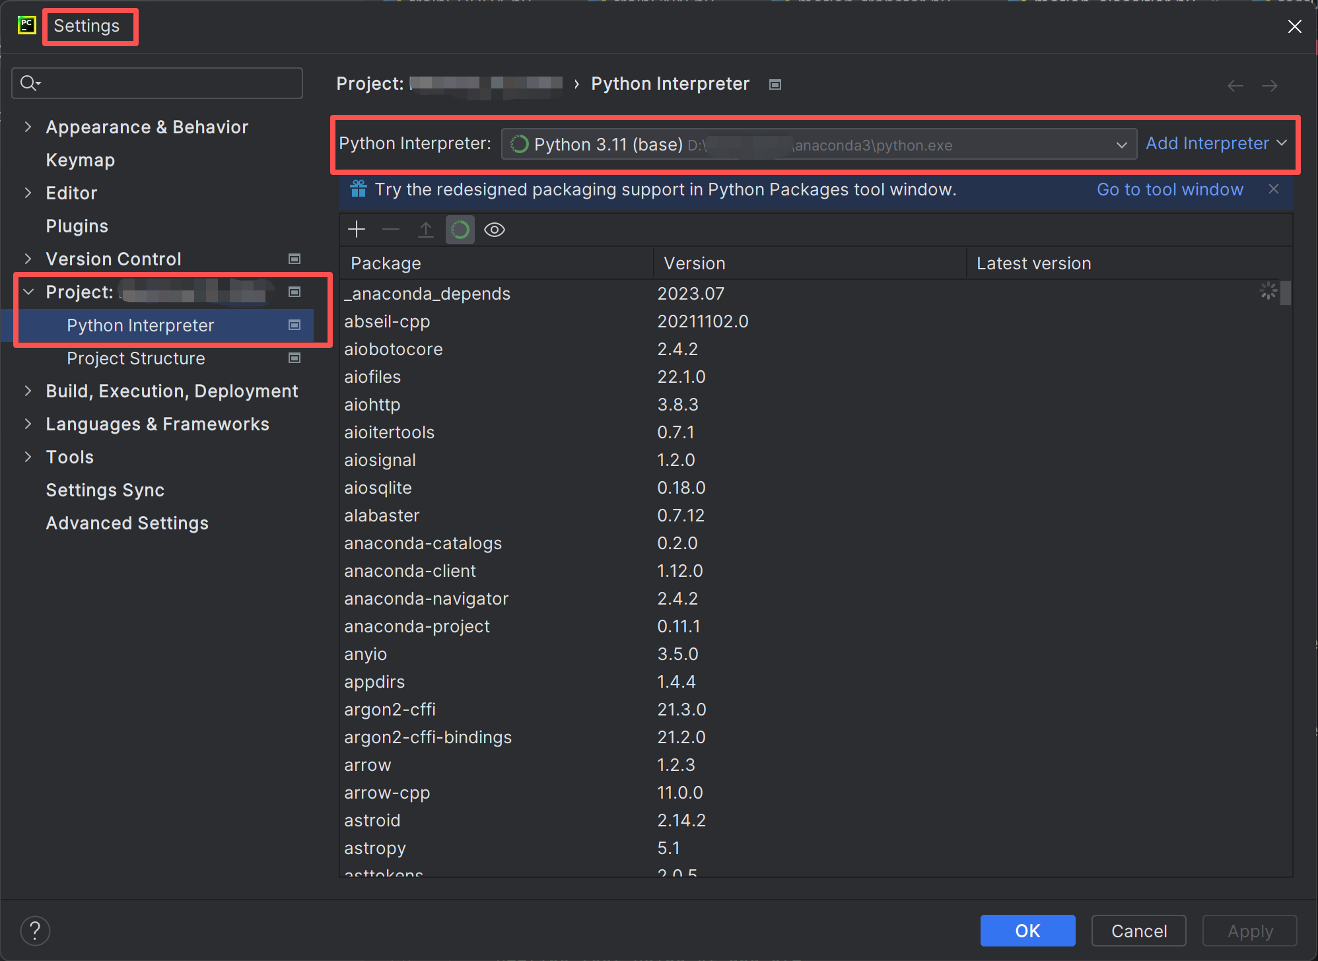Select the aioitertools package row
This screenshot has width=1318, height=961.
pyautogui.click(x=810, y=432)
